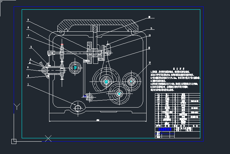Image resolution: width=230 pixels, height=154 pixels.
Task: Select callout number 13 label
Action: tap(149, 48)
